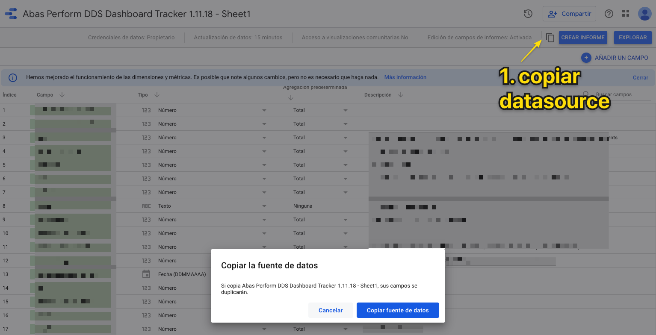This screenshot has height=335, width=656.
Task: Sort by Descripción column arrow
Action: 400,95
